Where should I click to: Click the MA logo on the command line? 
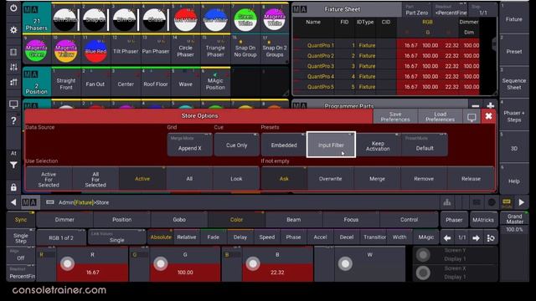pyautogui.click(x=30, y=202)
